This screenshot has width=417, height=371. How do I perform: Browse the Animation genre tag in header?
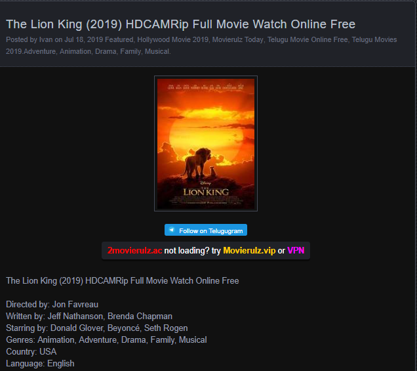(x=75, y=51)
